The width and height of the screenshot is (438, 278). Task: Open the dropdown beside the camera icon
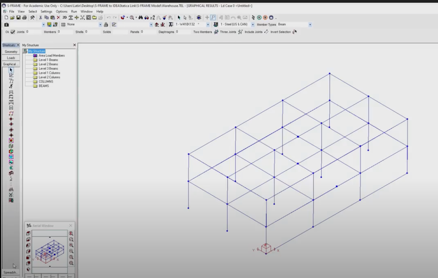43,24
